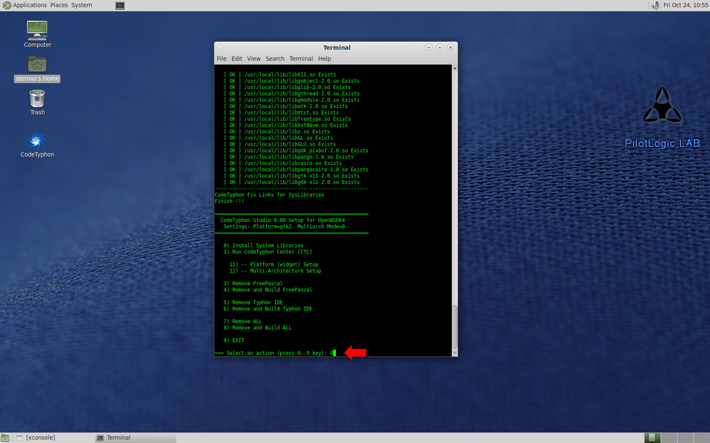Maximize the Terminal window
710x443 pixels.
coord(440,47)
